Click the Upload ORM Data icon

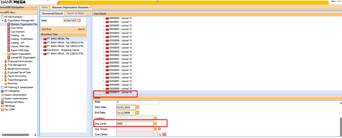(9, 47)
